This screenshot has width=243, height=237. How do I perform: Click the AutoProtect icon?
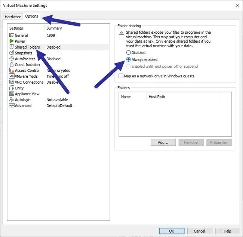click(12, 59)
